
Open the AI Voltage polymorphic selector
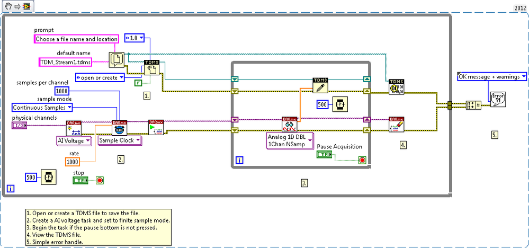click(74, 141)
